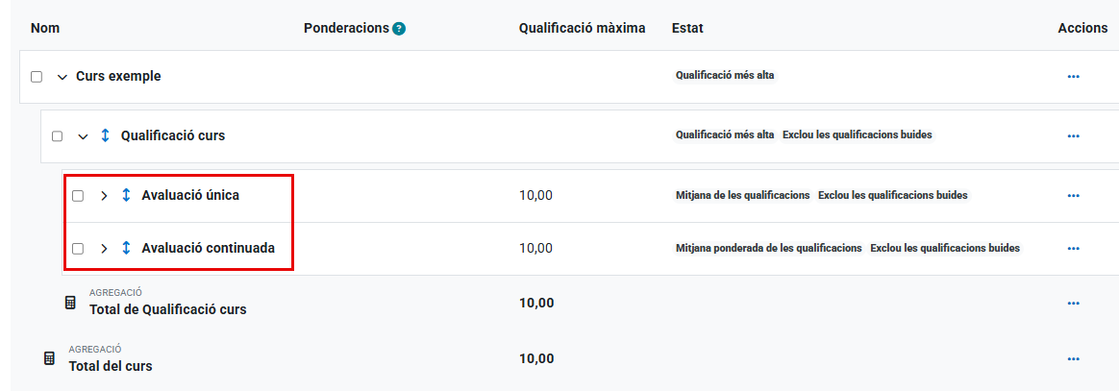Click move icon for Avaluació única
This screenshot has height=391, width=1119.
(126, 195)
